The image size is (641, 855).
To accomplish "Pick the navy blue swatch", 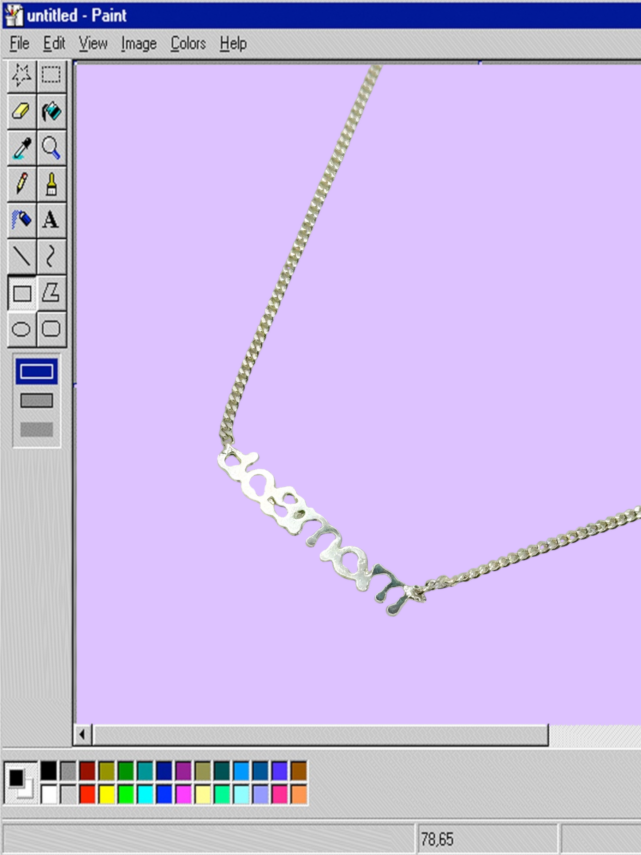I will point(164,771).
